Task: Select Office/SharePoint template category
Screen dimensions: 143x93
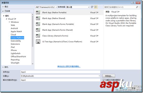Action: pos(18,57)
